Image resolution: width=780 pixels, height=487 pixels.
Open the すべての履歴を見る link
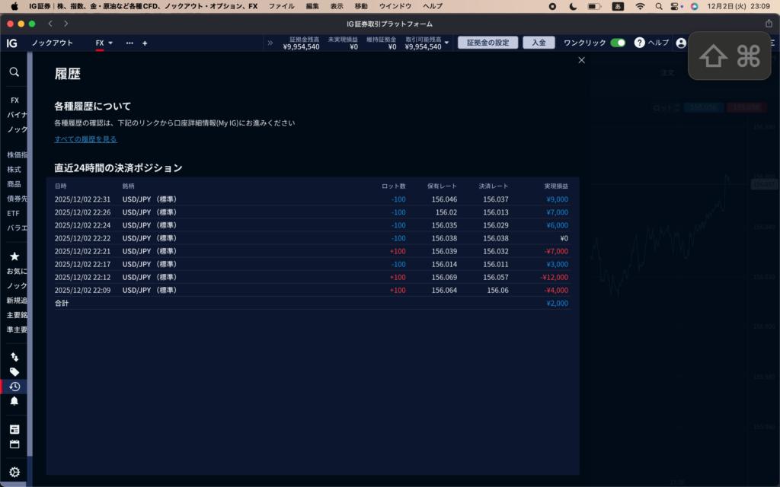pyautogui.click(x=85, y=139)
